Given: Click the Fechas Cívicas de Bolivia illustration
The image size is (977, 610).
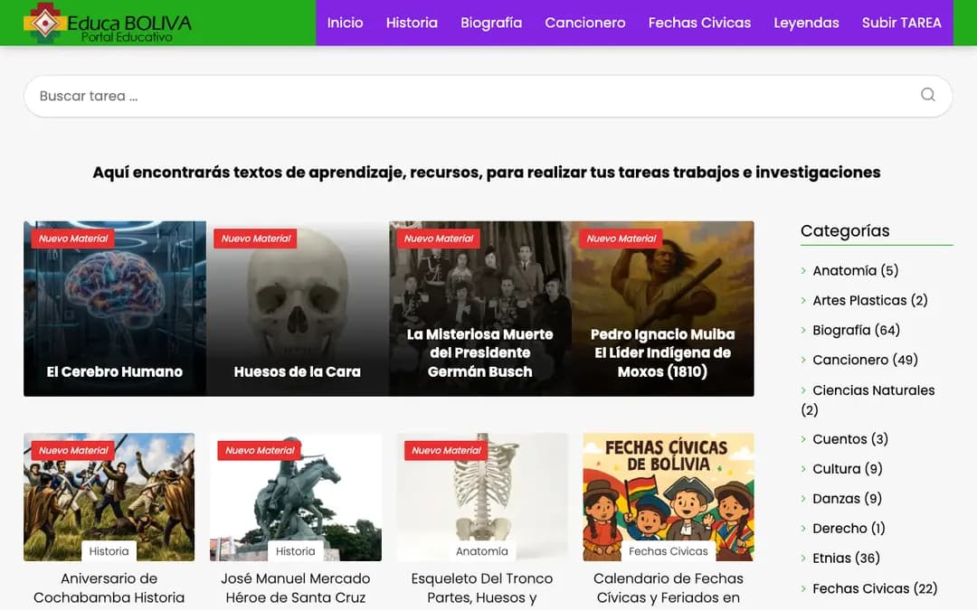Looking at the screenshot, I should (x=668, y=497).
